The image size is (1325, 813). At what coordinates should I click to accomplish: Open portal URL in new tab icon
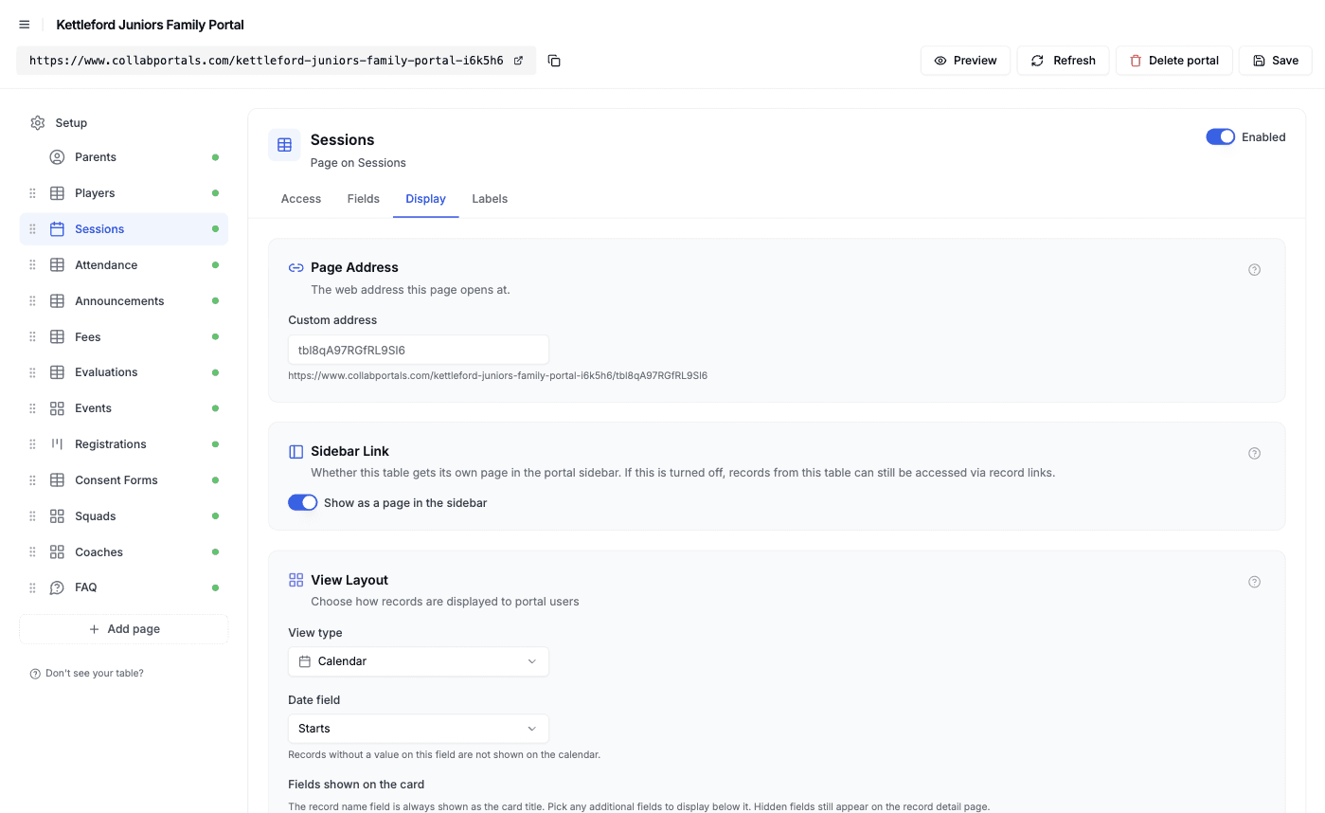click(518, 61)
